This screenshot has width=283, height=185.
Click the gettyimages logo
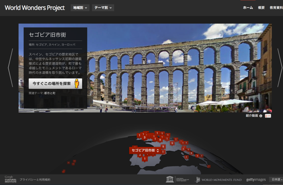click(x=256, y=180)
